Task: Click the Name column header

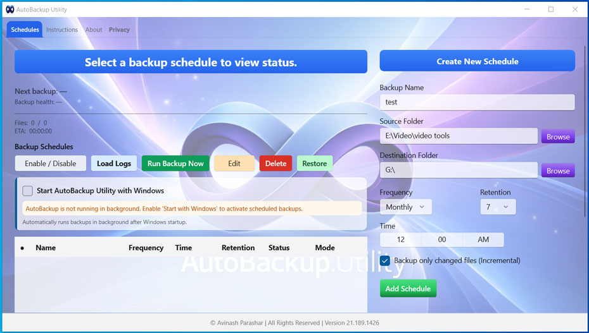Action: 46,248
